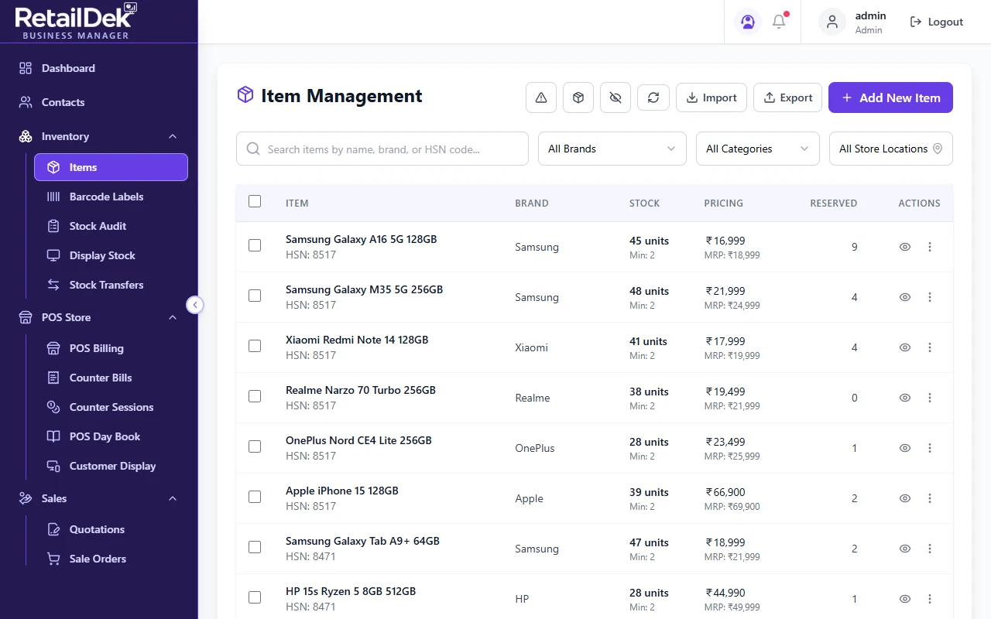991x619 pixels.
Task: Open Quotations page
Action: coord(111,529)
